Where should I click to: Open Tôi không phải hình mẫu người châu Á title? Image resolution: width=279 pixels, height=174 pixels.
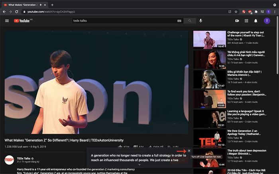pyautogui.click(x=246, y=54)
